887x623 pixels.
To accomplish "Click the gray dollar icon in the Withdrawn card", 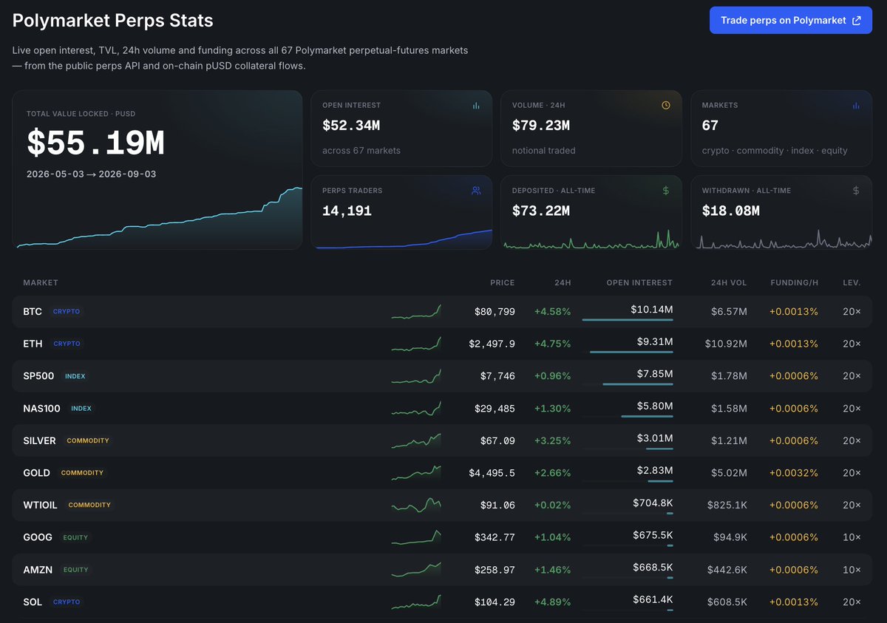I will pyautogui.click(x=856, y=191).
